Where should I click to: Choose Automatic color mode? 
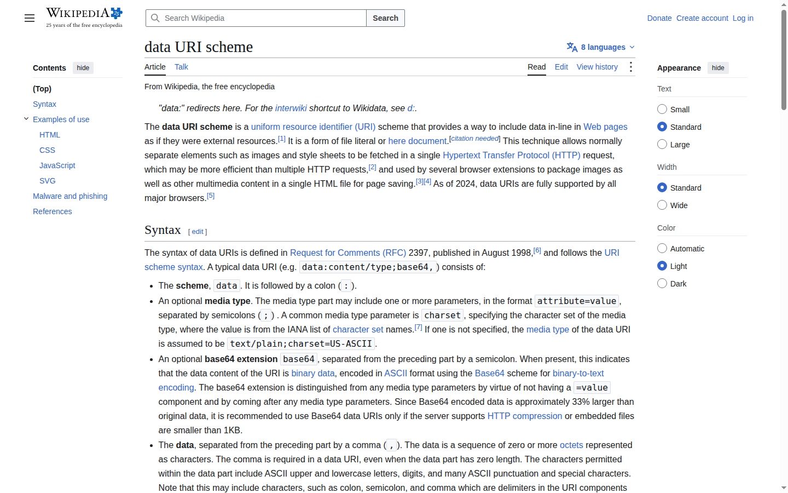tap(662, 248)
